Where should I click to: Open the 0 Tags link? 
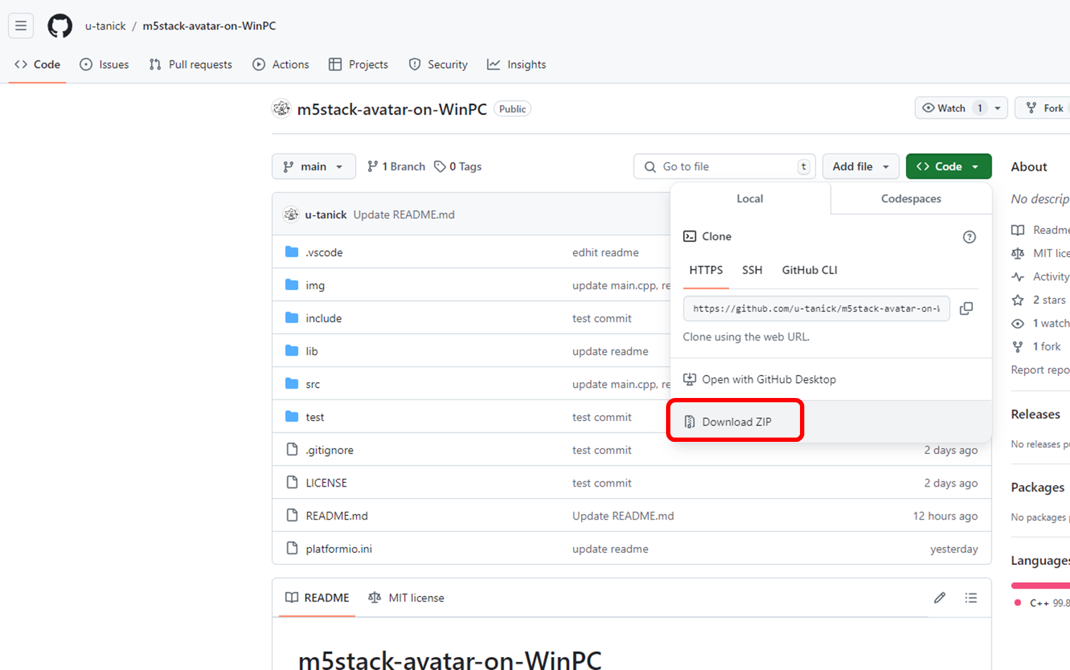click(458, 166)
